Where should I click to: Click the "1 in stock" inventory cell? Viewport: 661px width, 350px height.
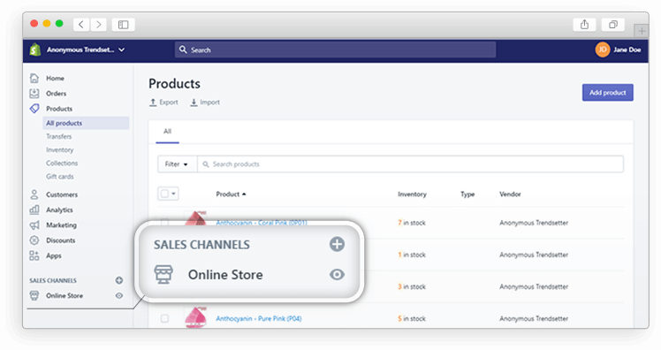point(412,255)
